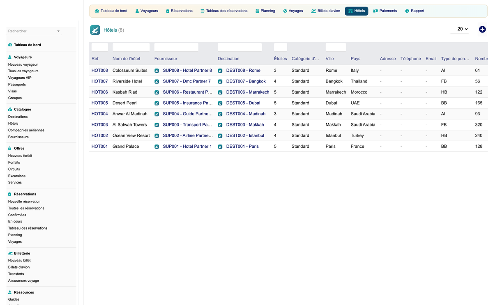Open Transferts in sidebar
The width and height of the screenshot is (493, 305).
point(16,274)
